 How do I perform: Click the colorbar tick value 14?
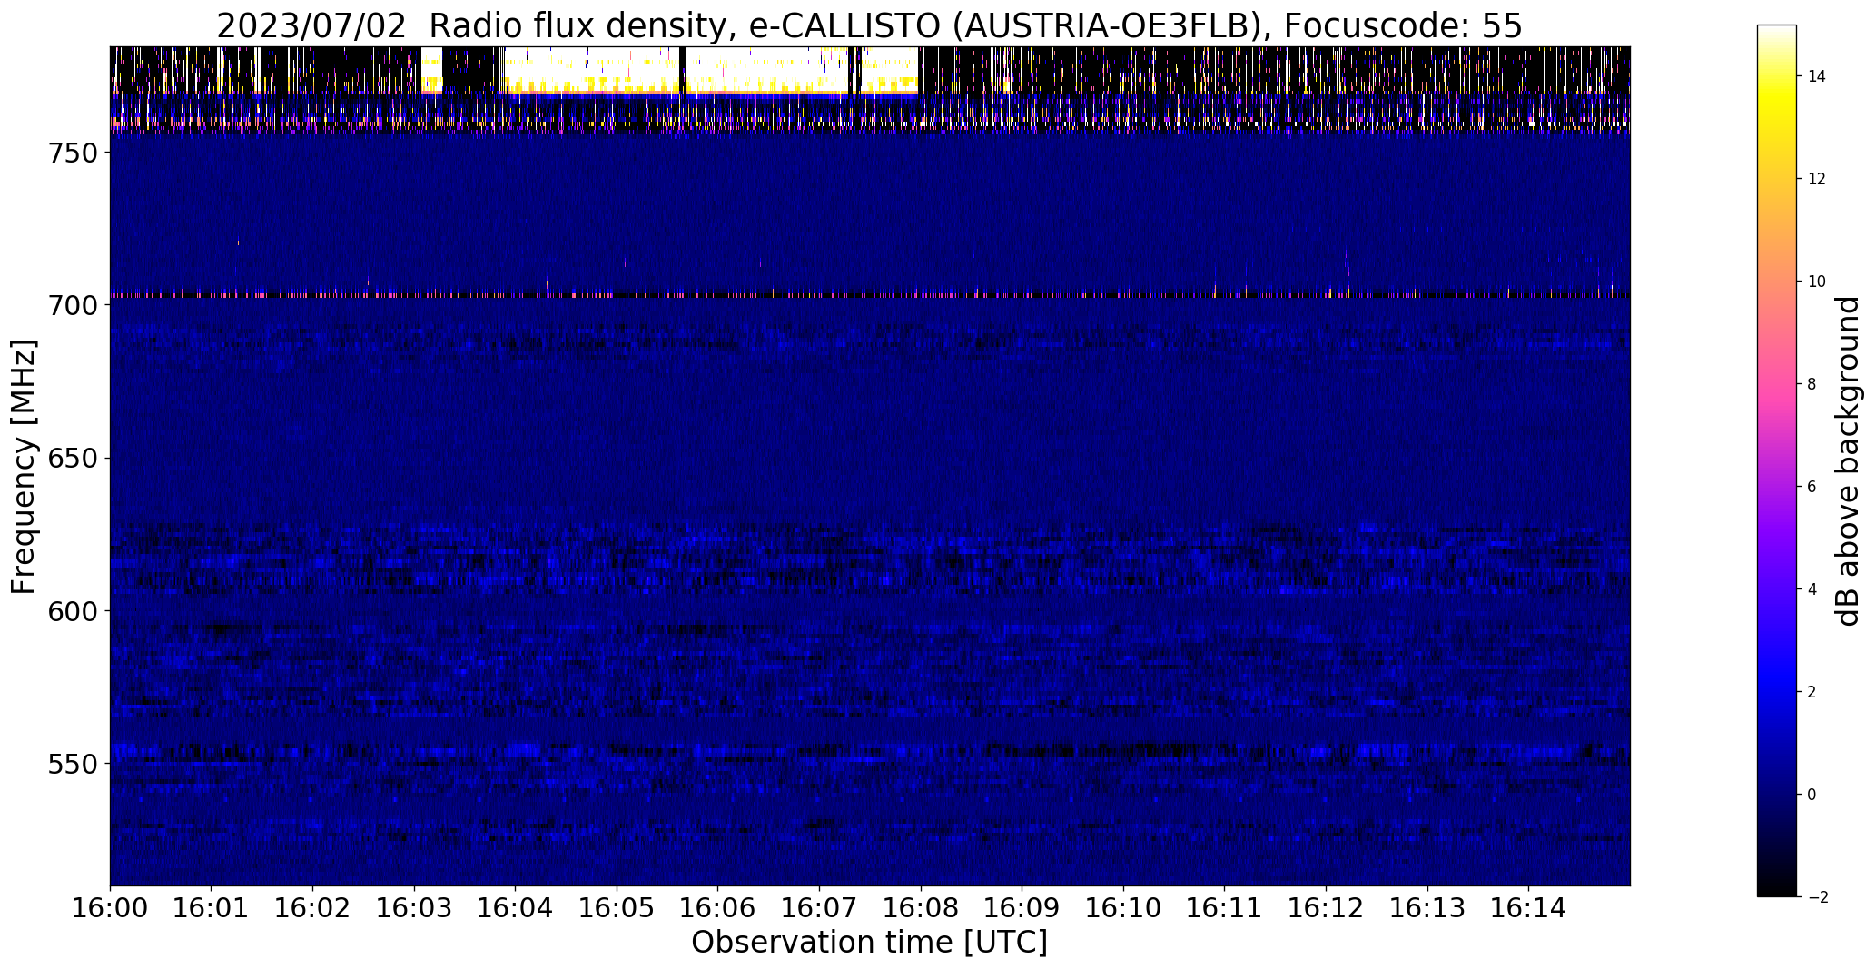point(1817,76)
